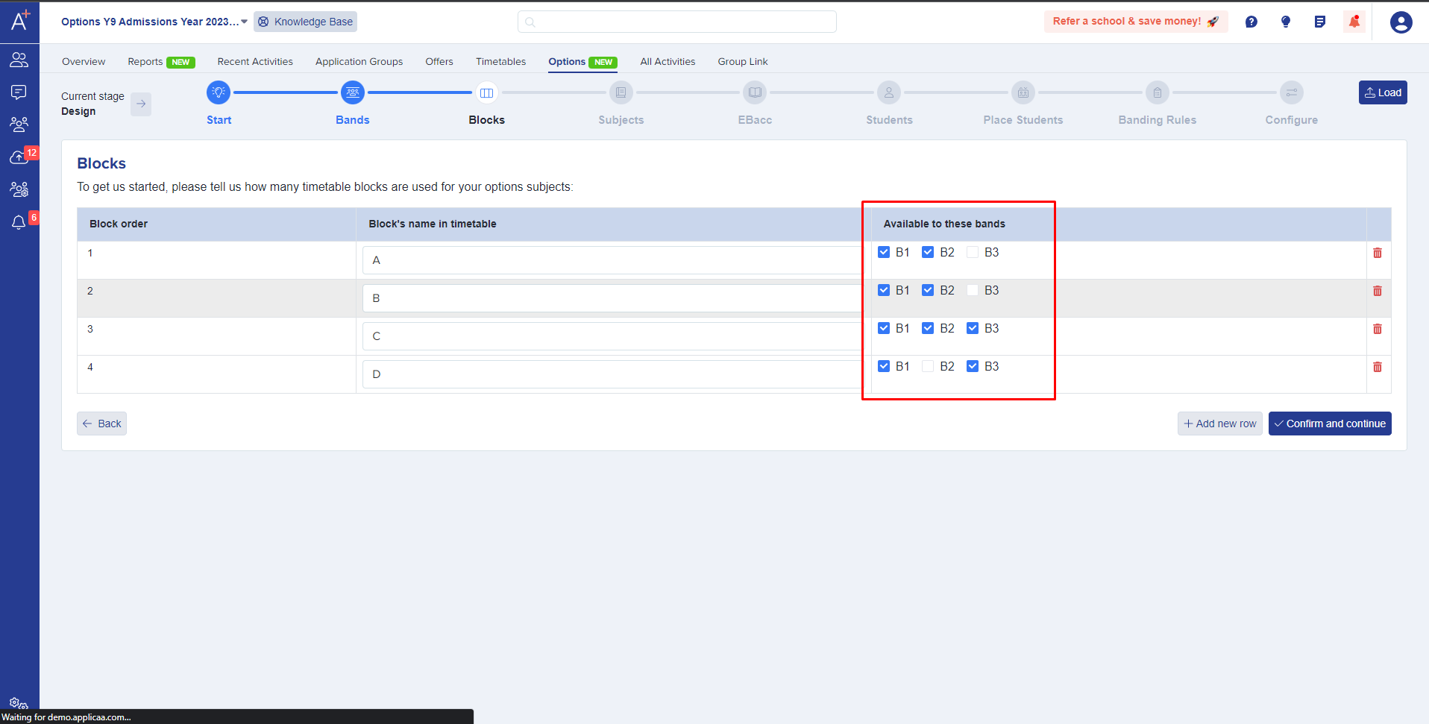Go to the Start step icon
The height and width of the screenshot is (724, 1429).
point(219,92)
